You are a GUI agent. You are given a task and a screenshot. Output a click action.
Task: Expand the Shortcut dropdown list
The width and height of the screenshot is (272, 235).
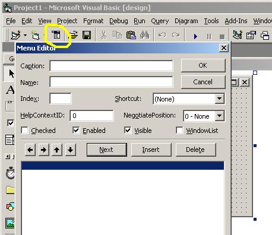[220, 99]
